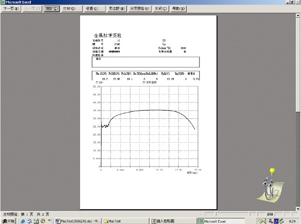
Task: Show page margins (页边距)
Action: click(117, 9)
